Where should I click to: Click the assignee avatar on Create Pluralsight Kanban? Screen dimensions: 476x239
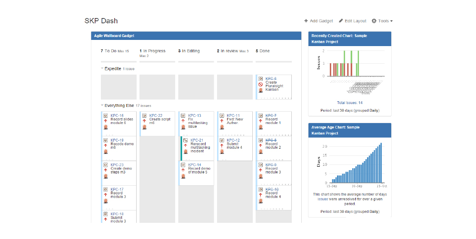[x=260, y=90]
